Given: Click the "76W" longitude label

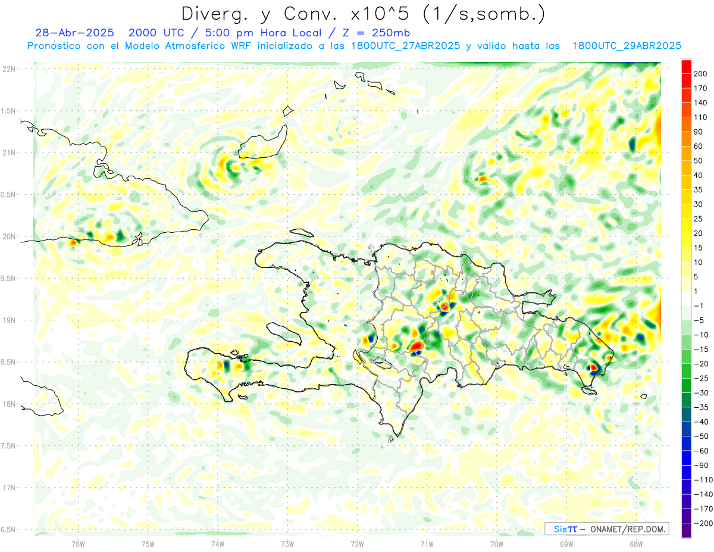Looking at the screenshot, I should 78,544.
